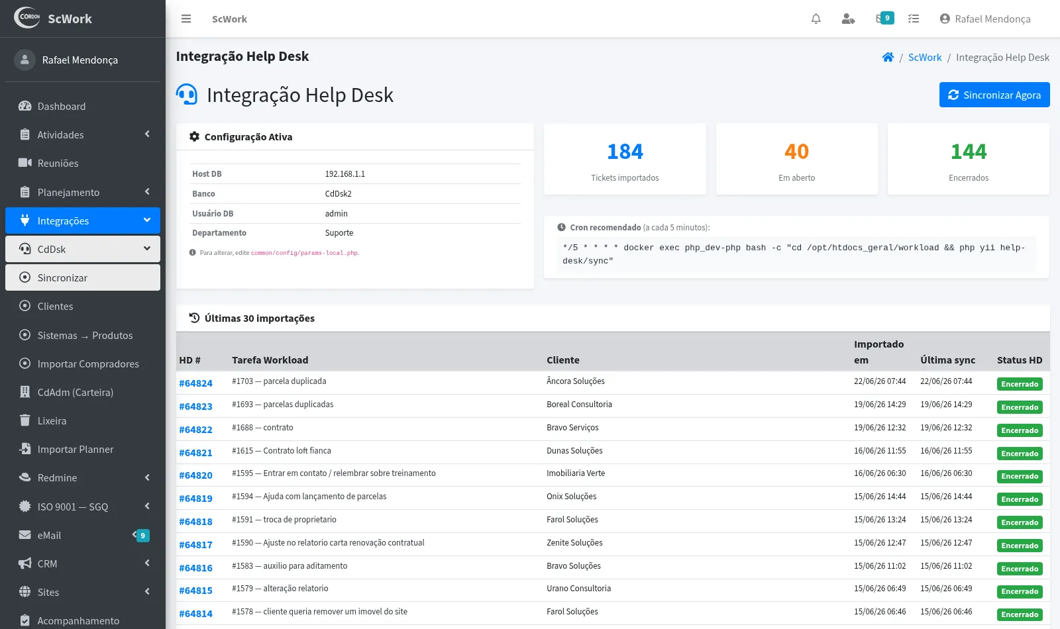Click the Redmine icon in sidebar
This screenshot has height=629, width=1060.
point(25,477)
